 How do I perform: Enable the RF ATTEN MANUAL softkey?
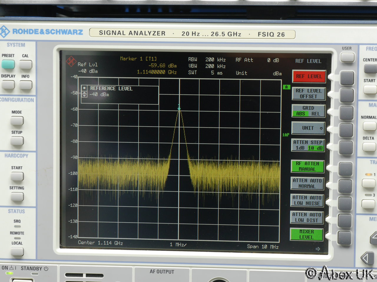point(307,166)
